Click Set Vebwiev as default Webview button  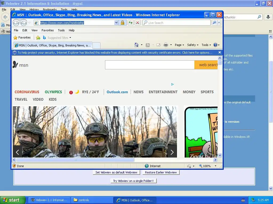116,172
